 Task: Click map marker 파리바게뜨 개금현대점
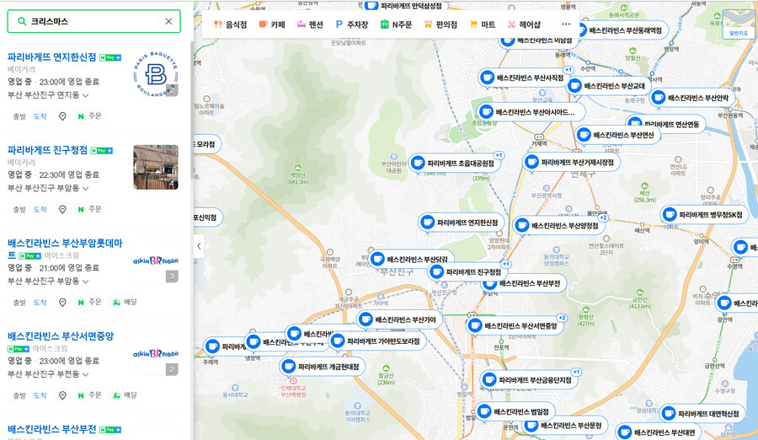[323, 367]
